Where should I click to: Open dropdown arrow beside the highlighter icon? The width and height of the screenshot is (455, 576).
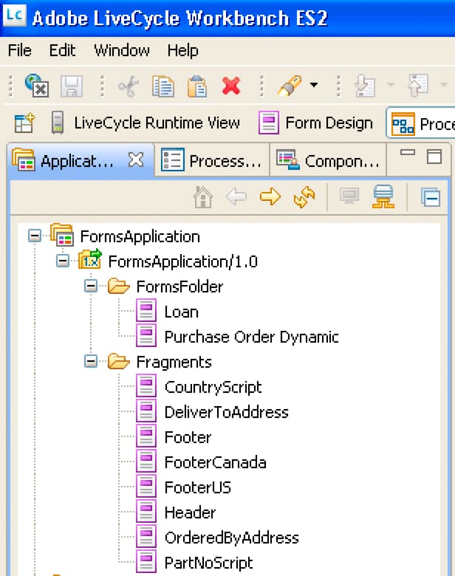[x=313, y=85]
